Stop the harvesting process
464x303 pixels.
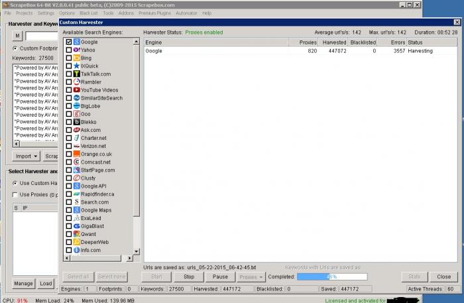[x=189, y=276]
